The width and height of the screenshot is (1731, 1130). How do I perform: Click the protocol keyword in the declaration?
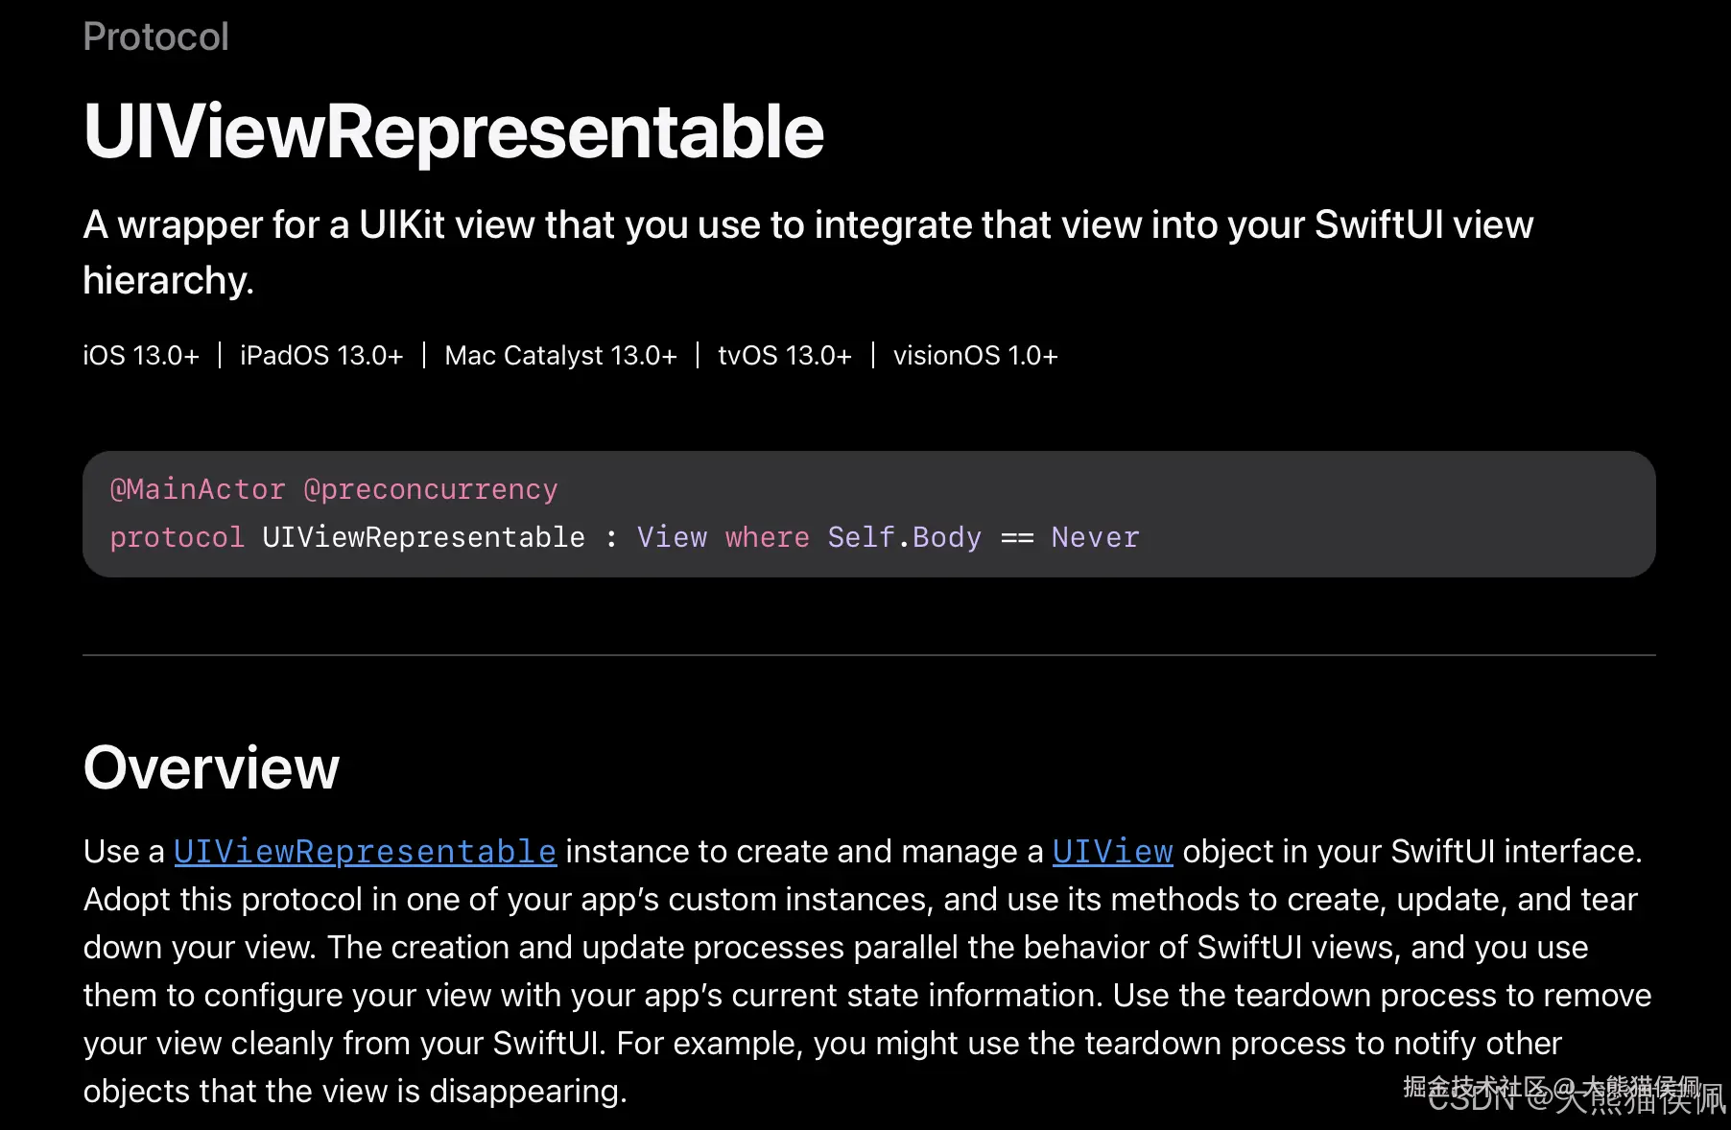[178, 538]
